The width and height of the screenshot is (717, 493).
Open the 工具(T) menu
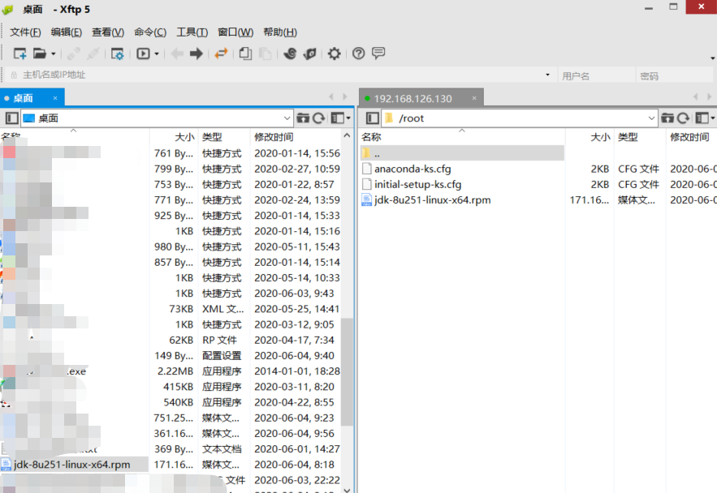[192, 32]
